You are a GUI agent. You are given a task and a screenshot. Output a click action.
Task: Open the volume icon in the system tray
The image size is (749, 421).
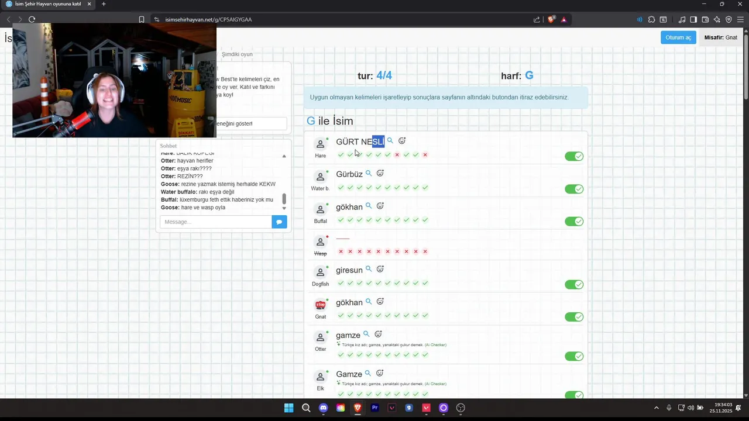tap(690, 408)
